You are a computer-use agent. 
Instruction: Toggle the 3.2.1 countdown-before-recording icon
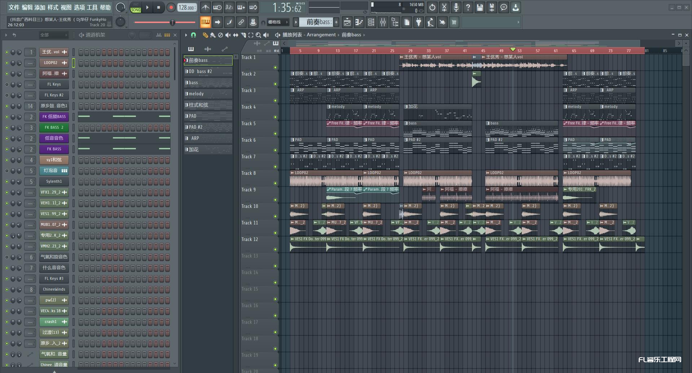point(229,7)
